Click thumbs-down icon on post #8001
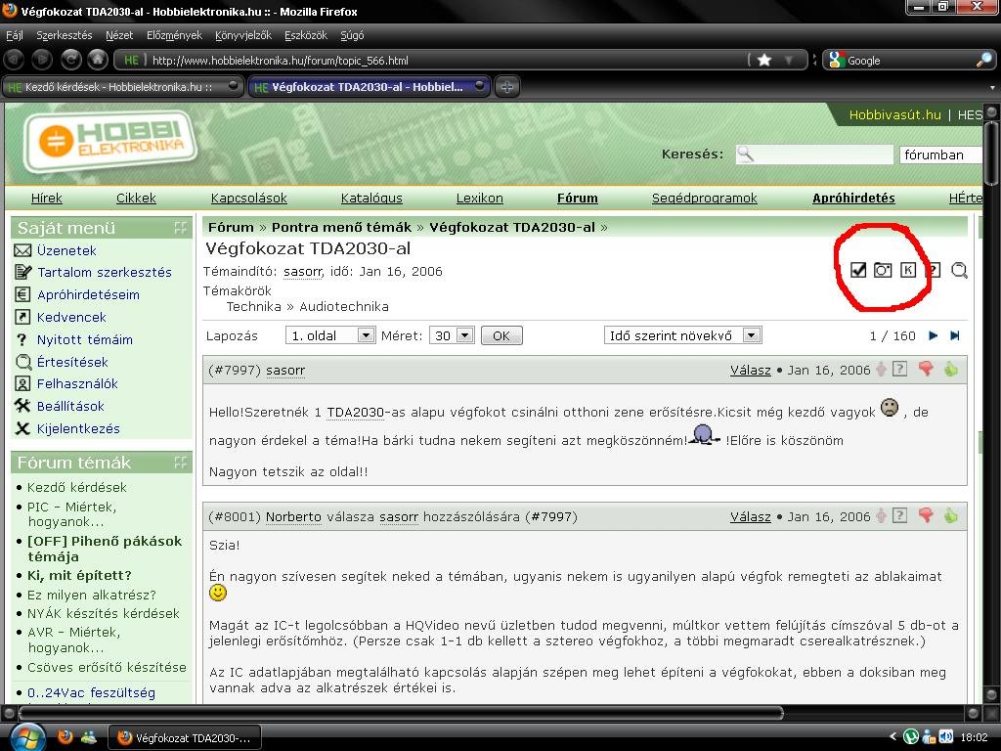 tap(926, 516)
